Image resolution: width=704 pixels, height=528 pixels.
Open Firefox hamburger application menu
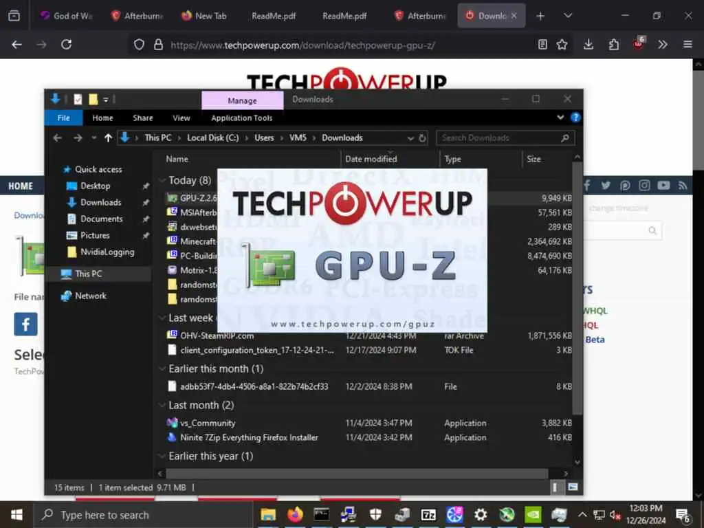pyautogui.click(x=687, y=45)
